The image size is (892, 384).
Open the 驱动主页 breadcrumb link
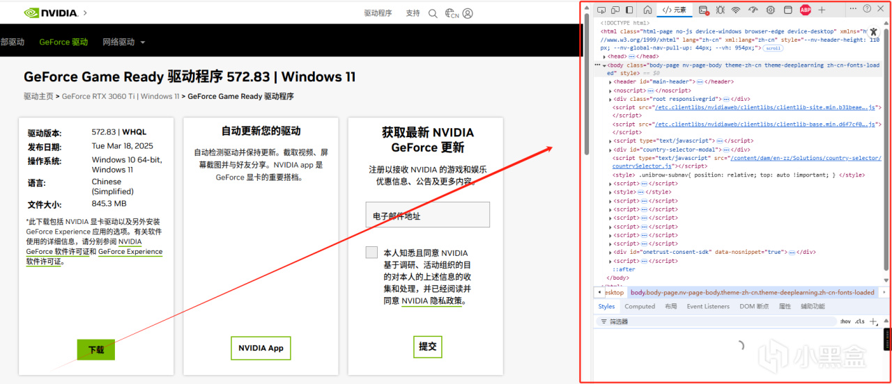click(38, 97)
